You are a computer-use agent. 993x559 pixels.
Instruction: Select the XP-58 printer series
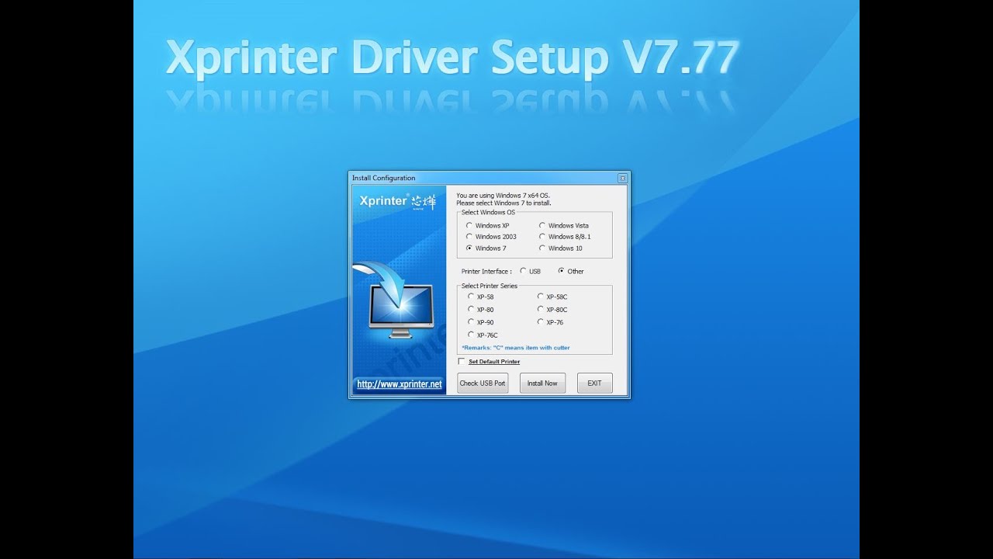[x=471, y=297]
